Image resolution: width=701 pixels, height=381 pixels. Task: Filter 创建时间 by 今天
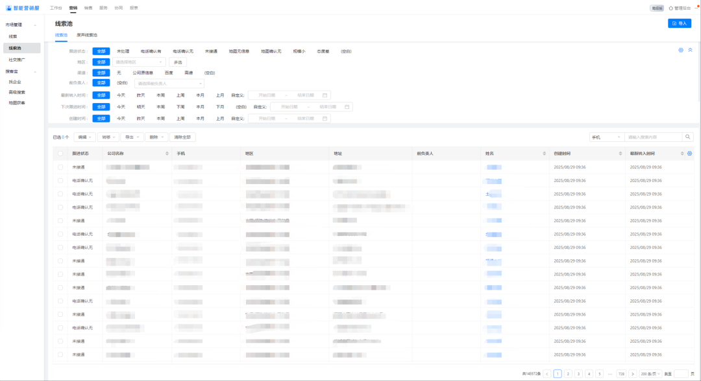pyautogui.click(x=121, y=118)
